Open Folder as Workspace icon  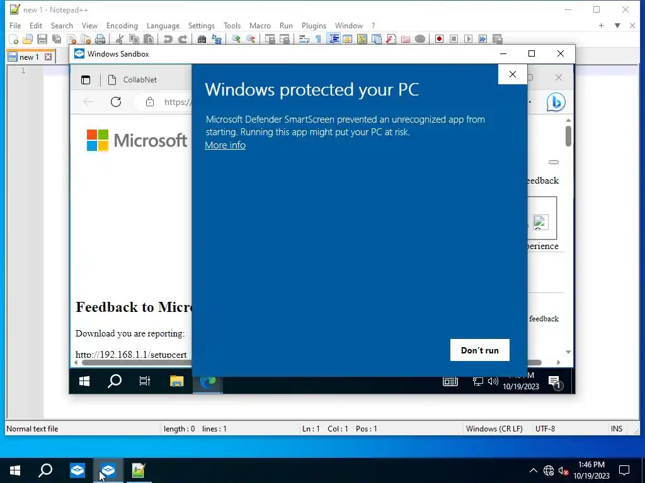(x=406, y=39)
